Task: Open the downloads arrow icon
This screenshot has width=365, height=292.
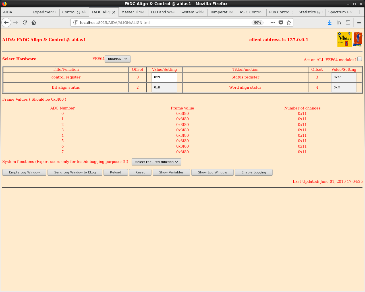Action: click(x=330, y=22)
